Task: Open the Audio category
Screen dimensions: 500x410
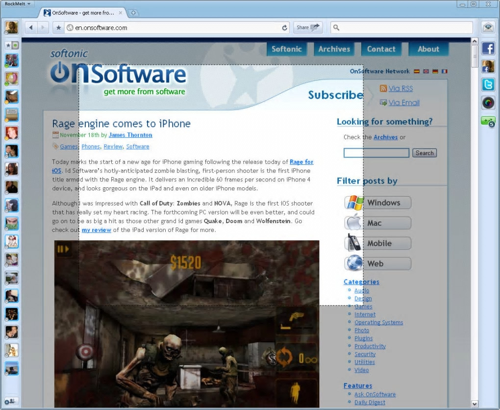Action: click(362, 290)
